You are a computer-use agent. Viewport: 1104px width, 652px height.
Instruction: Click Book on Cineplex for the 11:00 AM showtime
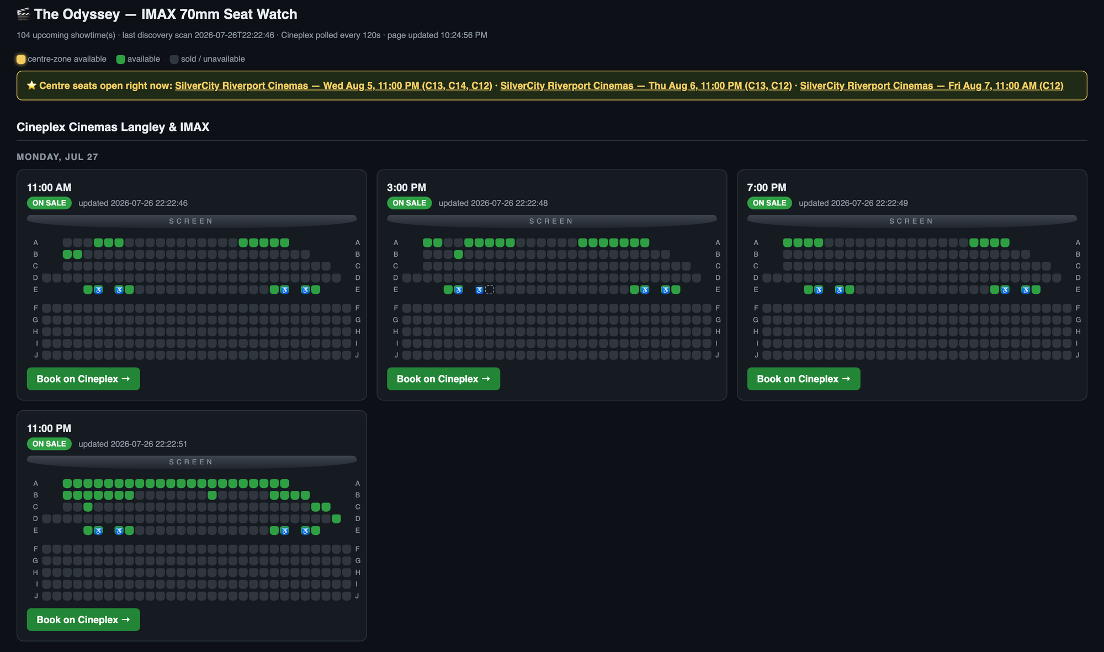(83, 379)
